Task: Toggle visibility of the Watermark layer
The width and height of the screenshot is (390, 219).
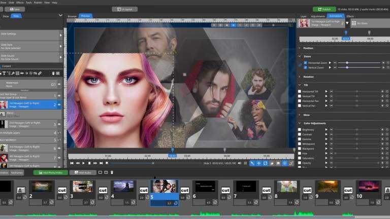Action: point(59,85)
